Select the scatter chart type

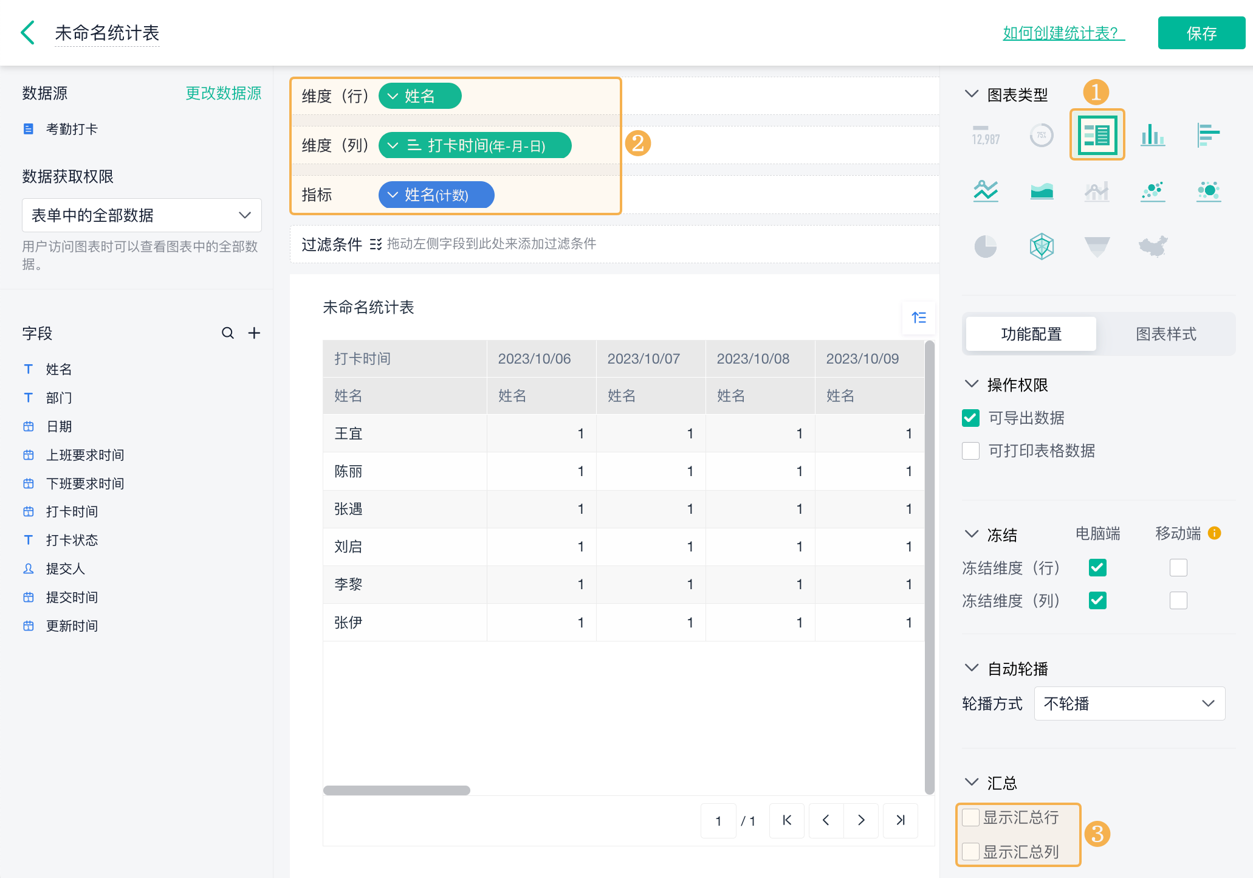[1153, 191]
